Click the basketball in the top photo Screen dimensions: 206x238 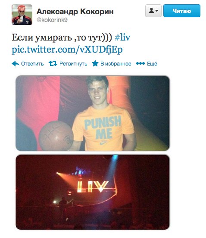tap(56, 135)
